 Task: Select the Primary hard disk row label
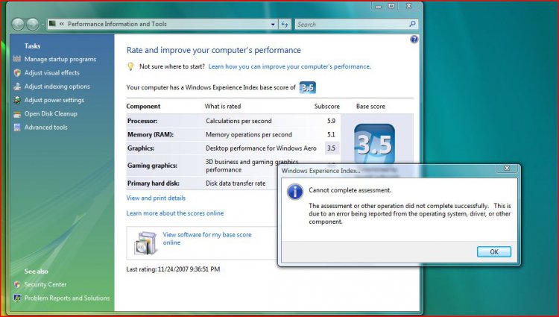coord(154,183)
